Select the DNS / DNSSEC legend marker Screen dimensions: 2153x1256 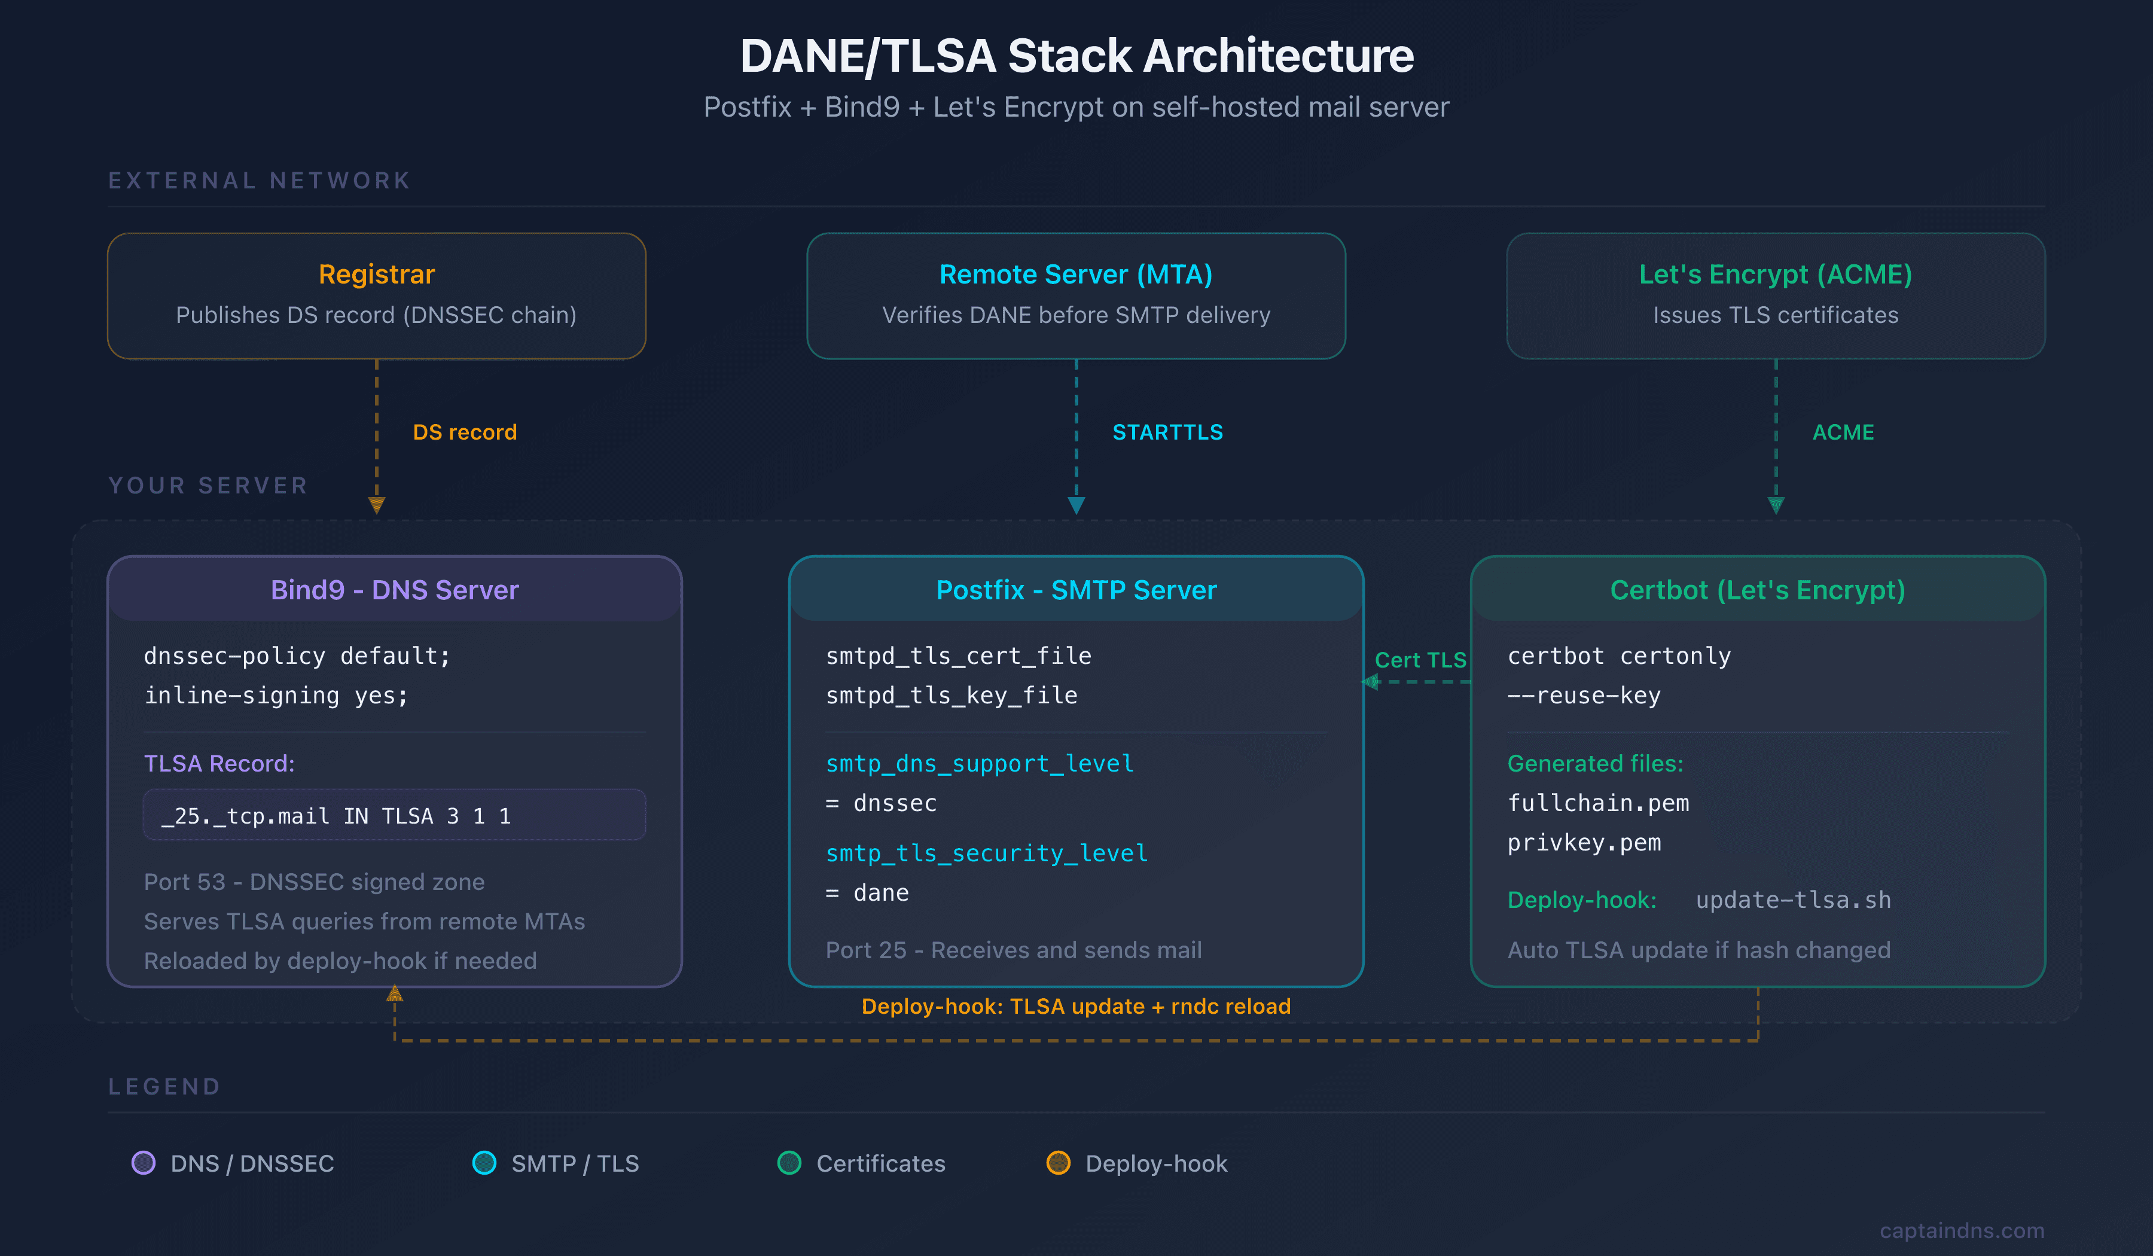click(144, 1163)
